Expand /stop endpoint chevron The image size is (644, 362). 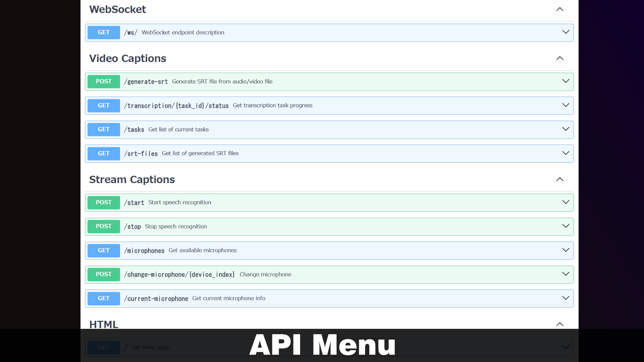(566, 226)
